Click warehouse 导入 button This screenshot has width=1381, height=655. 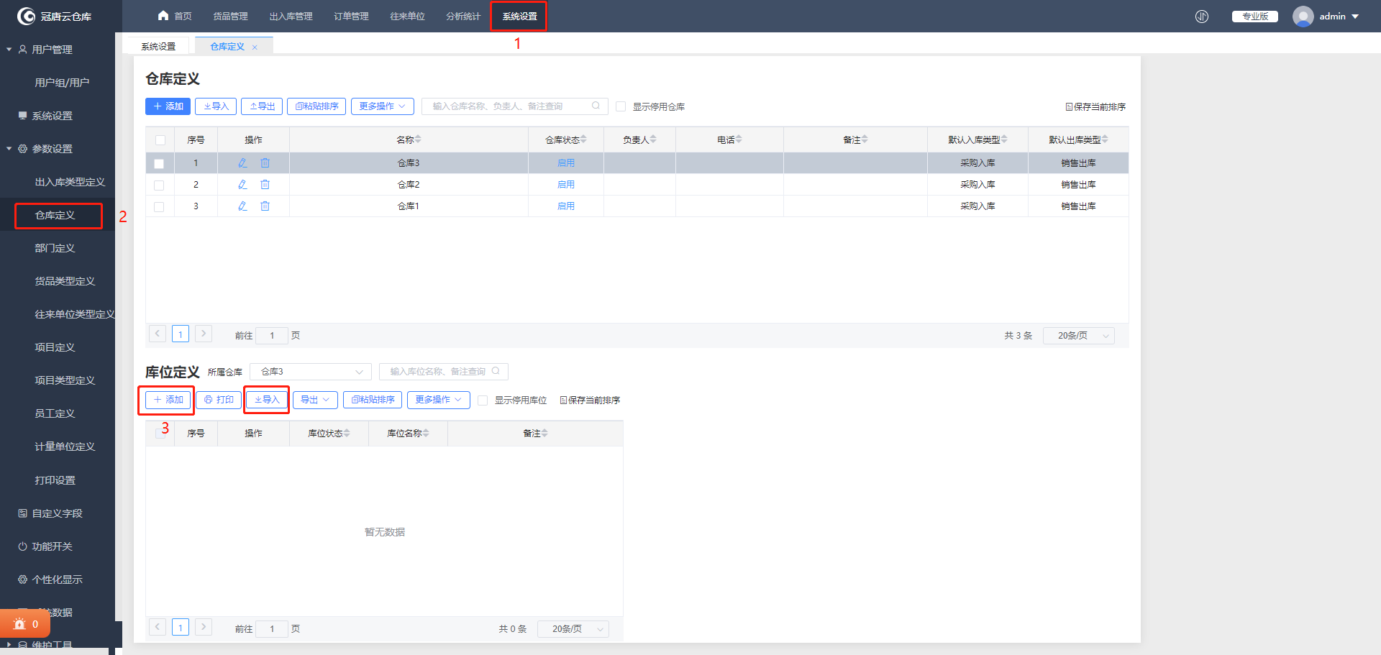216,106
